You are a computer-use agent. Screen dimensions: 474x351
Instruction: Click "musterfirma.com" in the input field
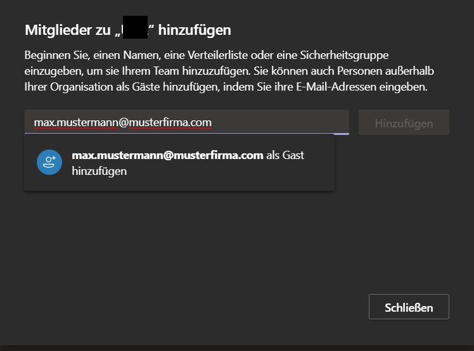coord(170,122)
